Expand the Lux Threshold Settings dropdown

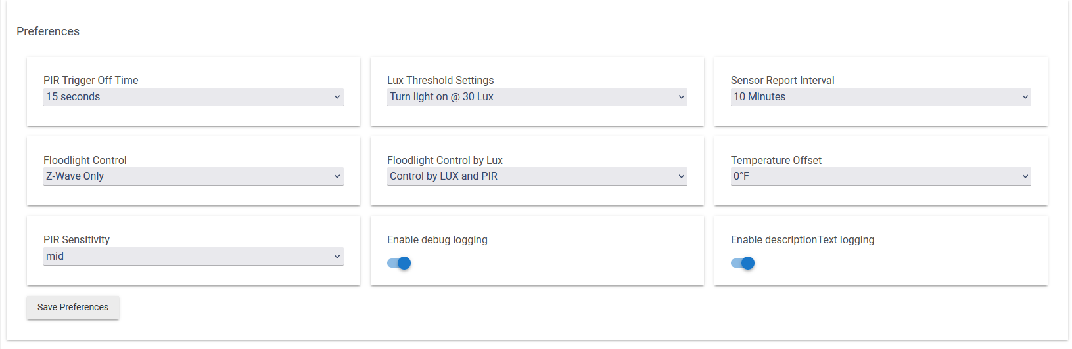pos(537,97)
